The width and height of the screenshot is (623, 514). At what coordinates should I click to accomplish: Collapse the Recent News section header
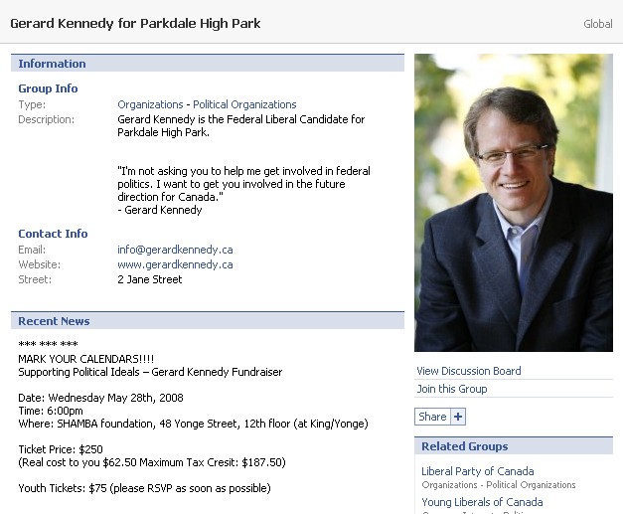pyautogui.click(x=54, y=321)
